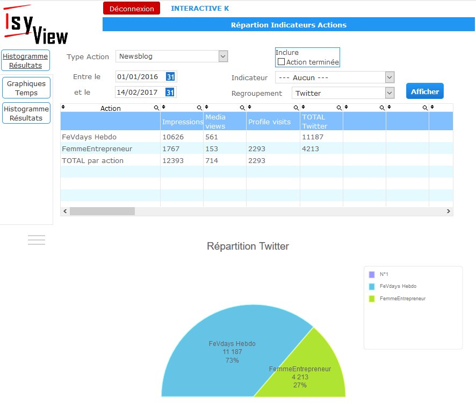Click the TOTAL Twitter cell '11187'
This screenshot has width=476, height=403.
pyautogui.click(x=313, y=137)
